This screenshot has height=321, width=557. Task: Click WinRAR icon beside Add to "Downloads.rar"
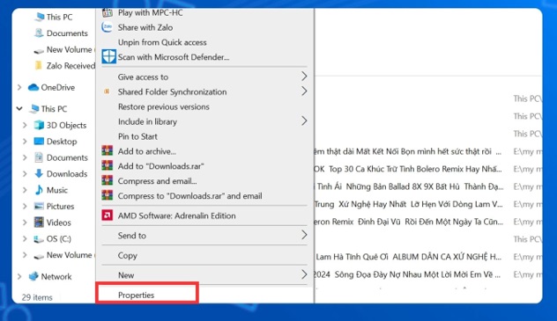pos(108,165)
